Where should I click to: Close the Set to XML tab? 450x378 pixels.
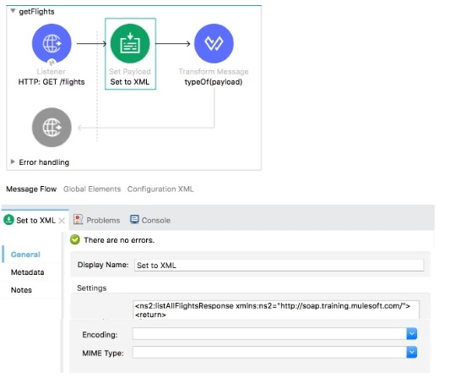(x=62, y=221)
